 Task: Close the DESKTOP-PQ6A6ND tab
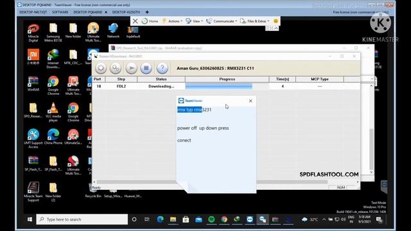[x=106, y=12]
